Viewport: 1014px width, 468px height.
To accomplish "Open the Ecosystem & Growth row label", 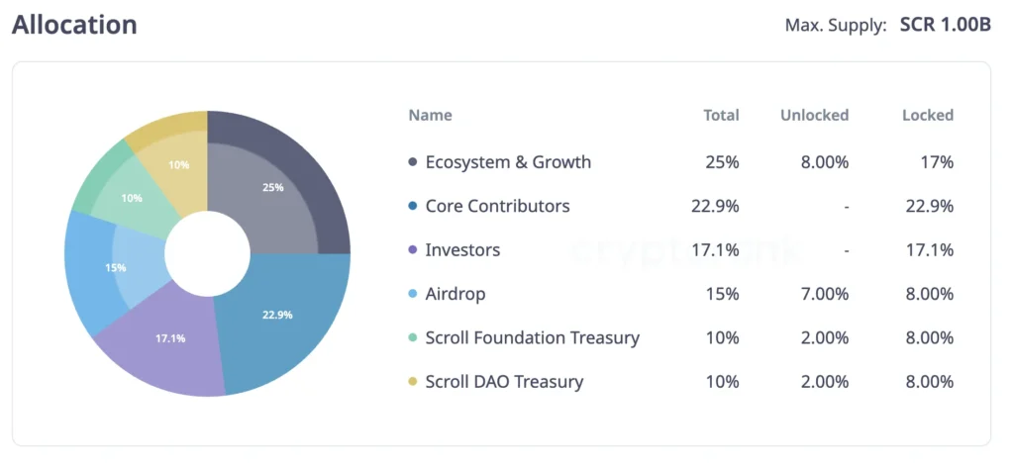I will pos(508,162).
